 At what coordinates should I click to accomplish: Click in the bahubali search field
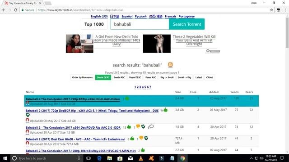pyautogui.click(x=140, y=24)
